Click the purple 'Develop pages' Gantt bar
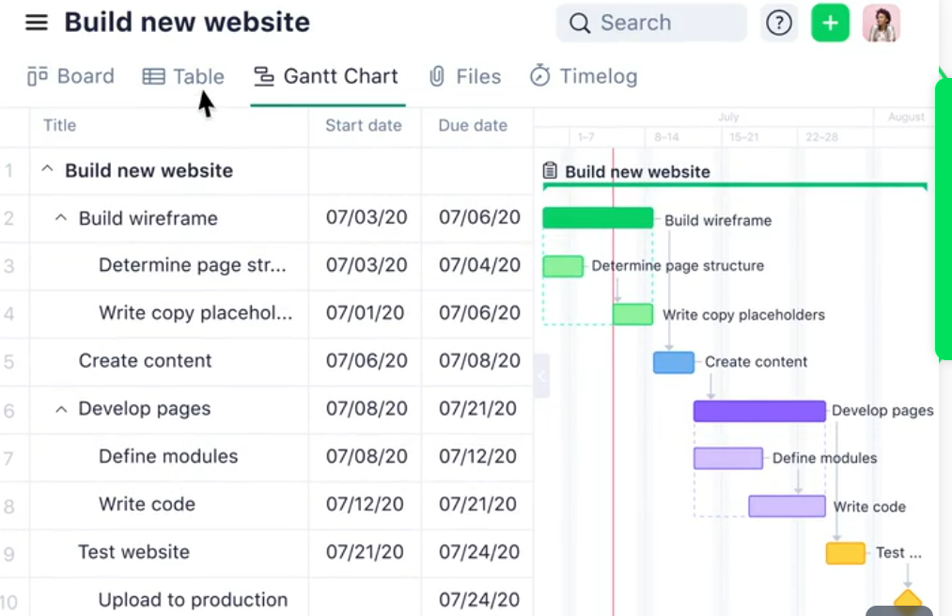952x616 pixels. [x=758, y=410]
